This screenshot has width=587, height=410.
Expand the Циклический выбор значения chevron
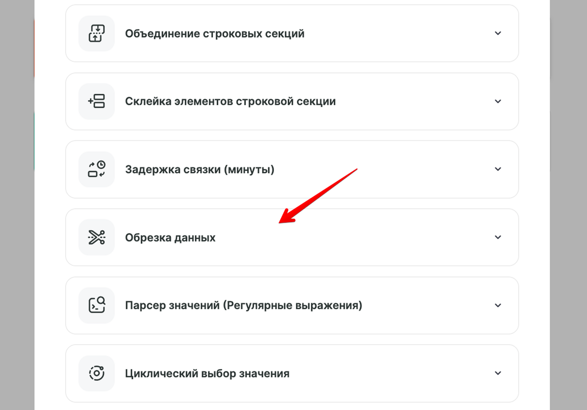point(498,373)
